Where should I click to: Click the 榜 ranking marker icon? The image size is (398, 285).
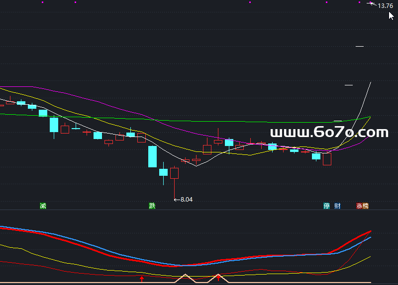[366, 206]
